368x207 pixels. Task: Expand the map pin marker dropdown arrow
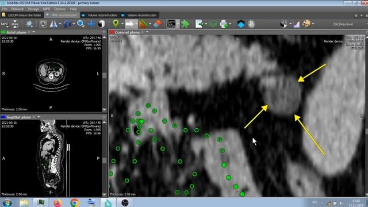122,24
